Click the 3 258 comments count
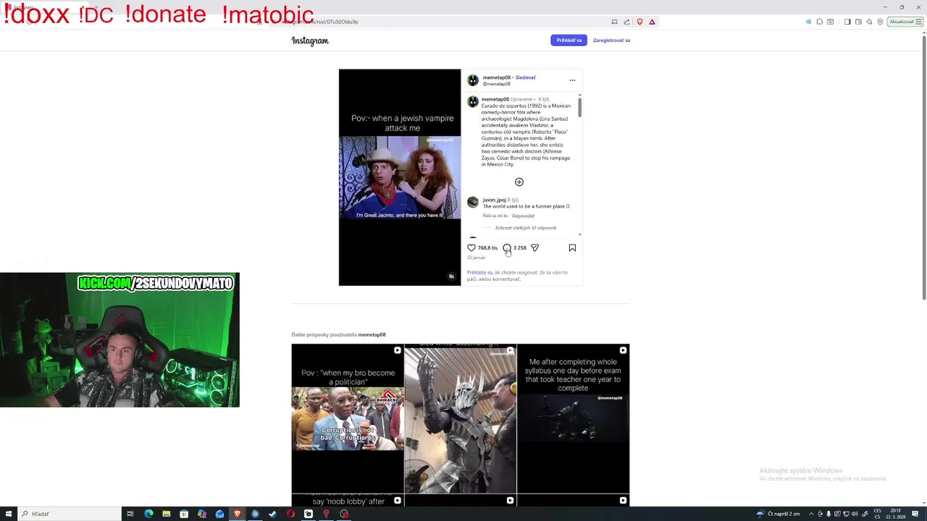927x521 pixels. (x=520, y=247)
